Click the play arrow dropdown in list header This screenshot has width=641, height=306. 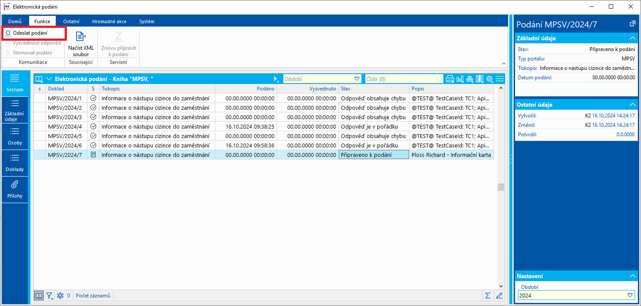point(277,79)
